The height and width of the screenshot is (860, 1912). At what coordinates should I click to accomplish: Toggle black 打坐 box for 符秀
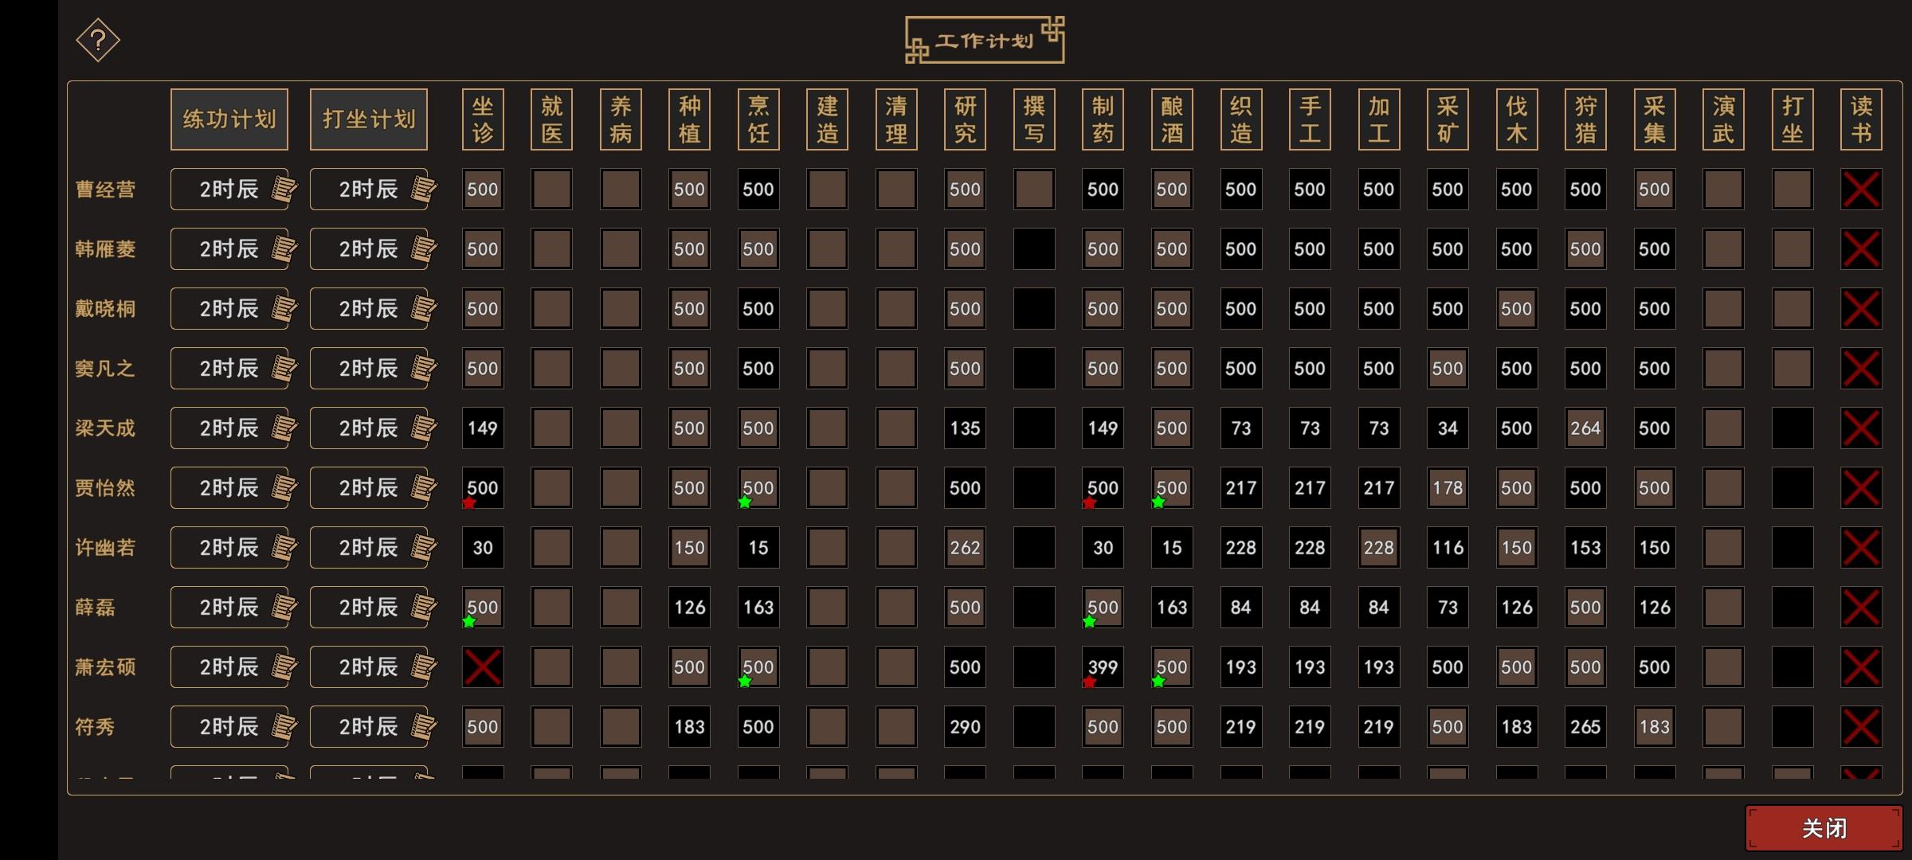tap(1792, 727)
